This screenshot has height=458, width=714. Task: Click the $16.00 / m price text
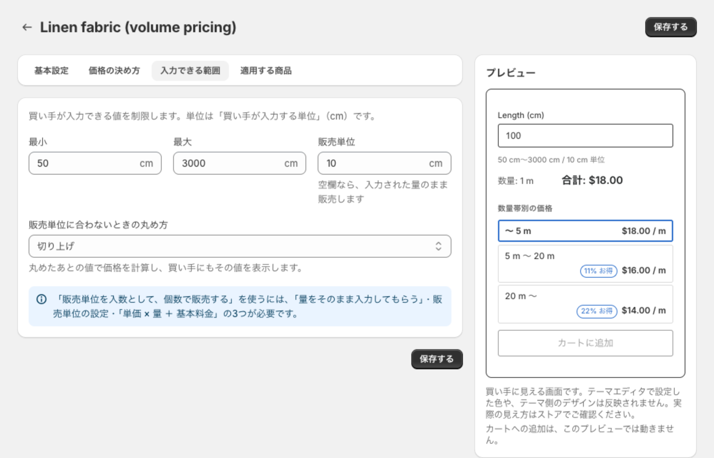pyautogui.click(x=644, y=271)
